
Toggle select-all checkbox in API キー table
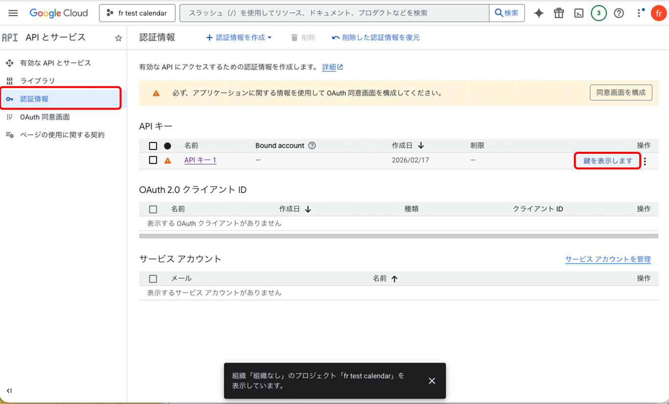pos(153,145)
